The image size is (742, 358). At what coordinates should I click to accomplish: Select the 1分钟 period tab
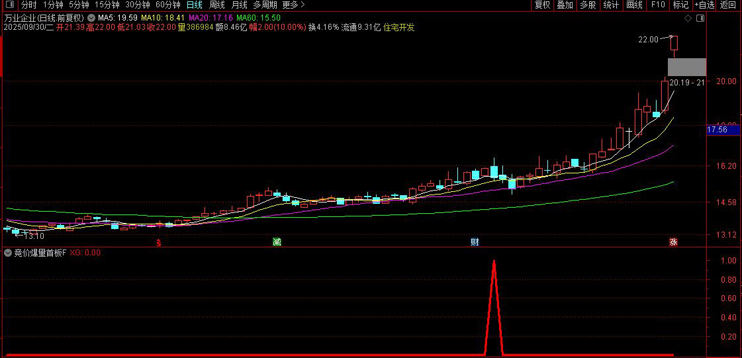pos(53,5)
